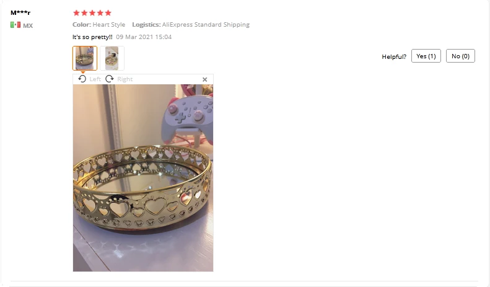490x287 pixels.
Task: Click the 'Right' rotate label
Action: point(125,79)
